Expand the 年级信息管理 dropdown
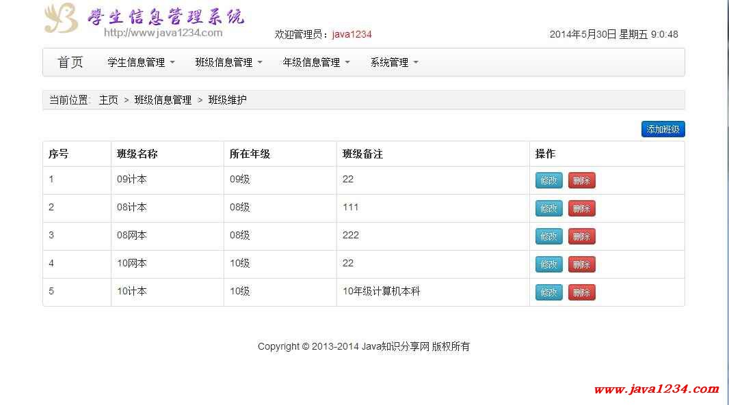729x405 pixels. pos(316,62)
